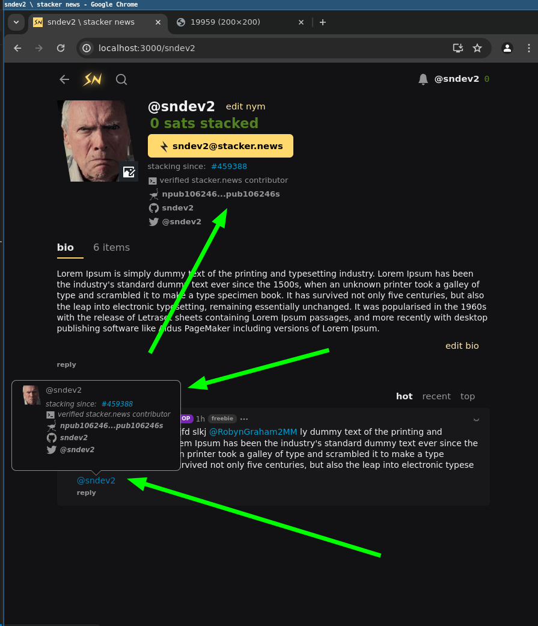The height and width of the screenshot is (626, 538).
Task: Click the sndev2@stacker.news lightning address button
Action: pos(220,146)
